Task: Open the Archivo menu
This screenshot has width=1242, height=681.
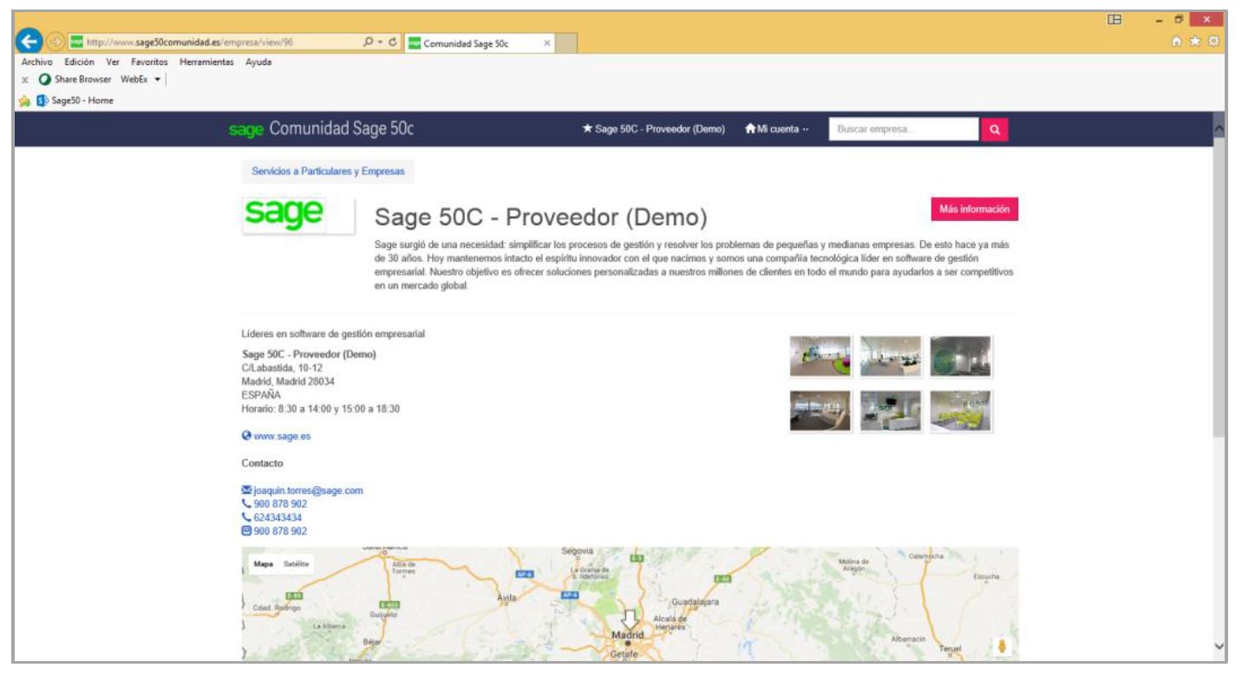Action: 36,62
